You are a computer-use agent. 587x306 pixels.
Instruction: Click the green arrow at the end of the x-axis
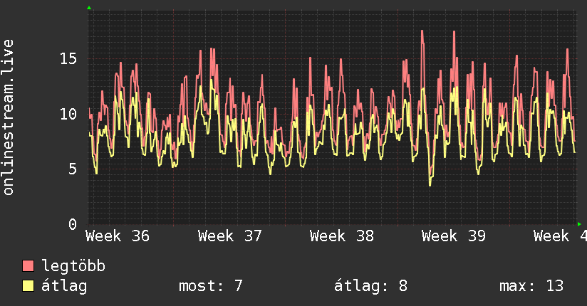pos(579,224)
